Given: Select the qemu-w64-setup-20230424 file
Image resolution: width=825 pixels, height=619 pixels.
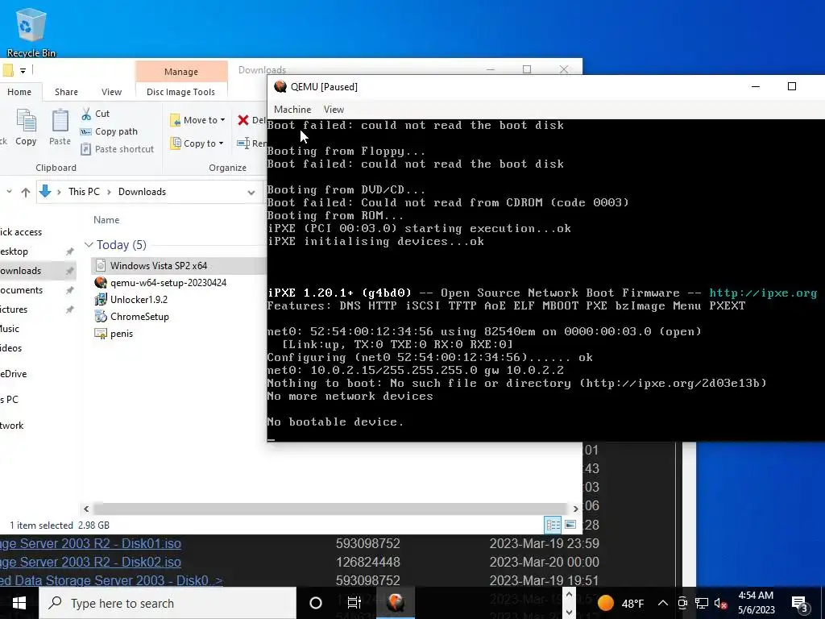Looking at the screenshot, I should click(x=168, y=283).
